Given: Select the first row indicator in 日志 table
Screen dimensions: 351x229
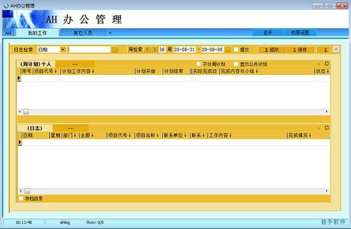Looking at the screenshot, I should 20,142.
